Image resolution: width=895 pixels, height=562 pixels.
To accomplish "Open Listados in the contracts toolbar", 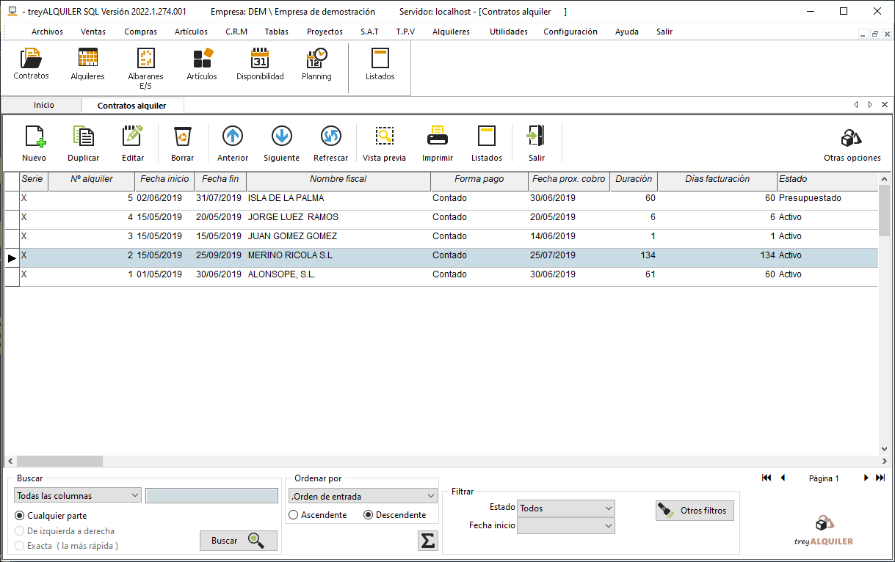I will (x=487, y=144).
